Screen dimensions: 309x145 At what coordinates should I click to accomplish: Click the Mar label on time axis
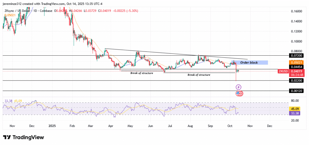tap(91, 125)
